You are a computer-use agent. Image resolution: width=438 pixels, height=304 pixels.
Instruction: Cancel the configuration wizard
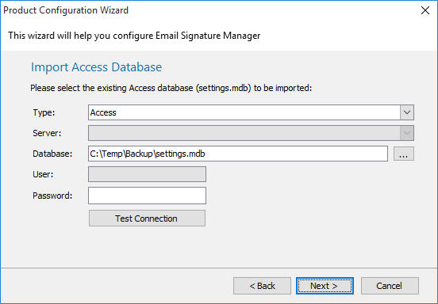[x=390, y=286]
